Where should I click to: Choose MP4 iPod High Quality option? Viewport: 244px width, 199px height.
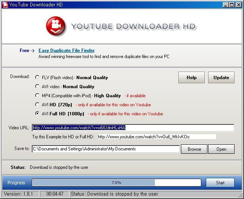click(37, 95)
